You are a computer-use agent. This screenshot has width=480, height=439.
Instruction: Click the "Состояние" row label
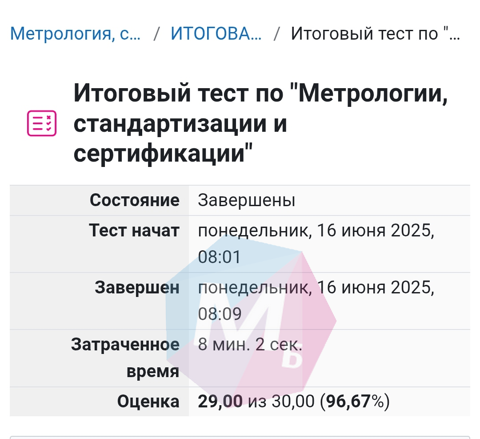coord(135,200)
